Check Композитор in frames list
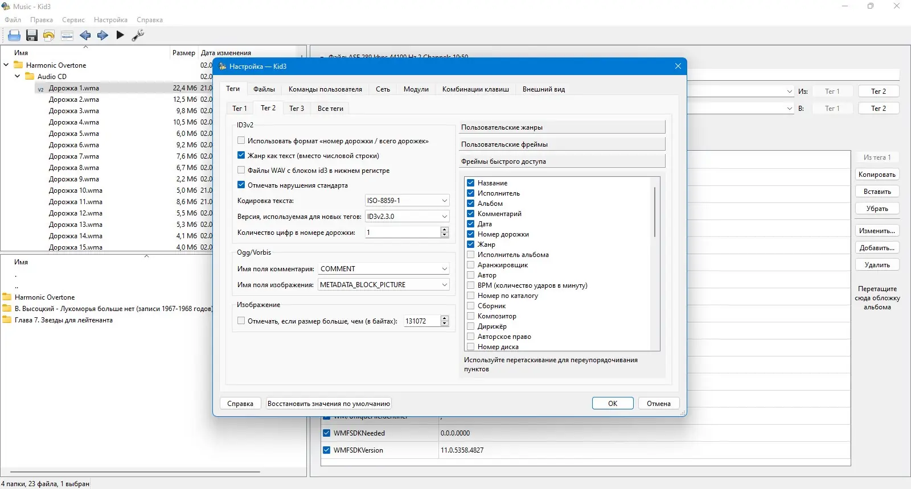Screen dimensions: 911x489 471,316
